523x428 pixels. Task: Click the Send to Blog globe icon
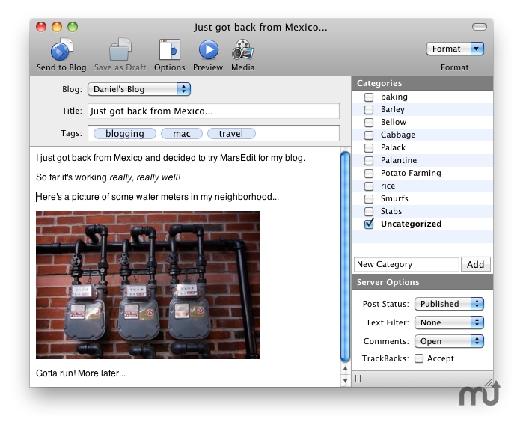click(61, 50)
